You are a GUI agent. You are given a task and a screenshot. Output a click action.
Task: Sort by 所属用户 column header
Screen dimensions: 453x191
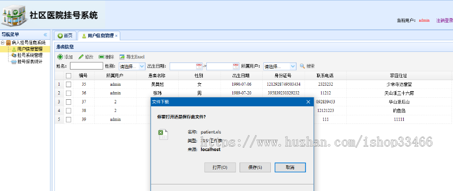click(x=115, y=76)
